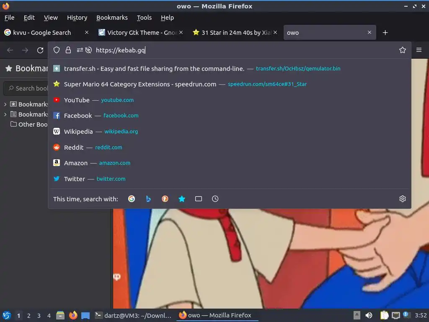Click the padlock site security icon
This screenshot has height=322, width=429.
point(68,50)
